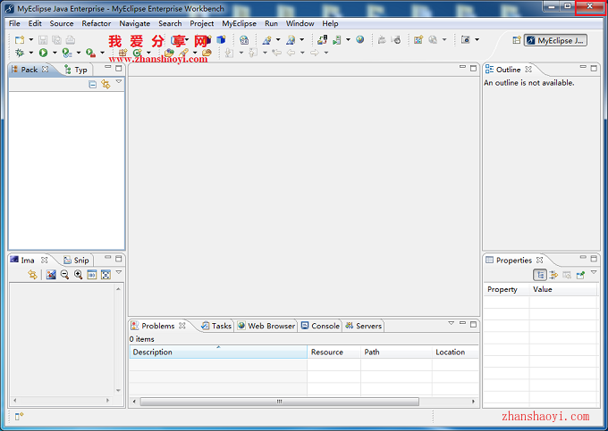Toggle Pin to Selection in Properties view
The width and height of the screenshot is (608, 431).
click(x=580, y=275)
